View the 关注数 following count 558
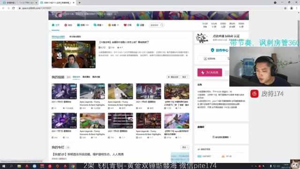Screen dimensions: 300x169 (205, 25)
